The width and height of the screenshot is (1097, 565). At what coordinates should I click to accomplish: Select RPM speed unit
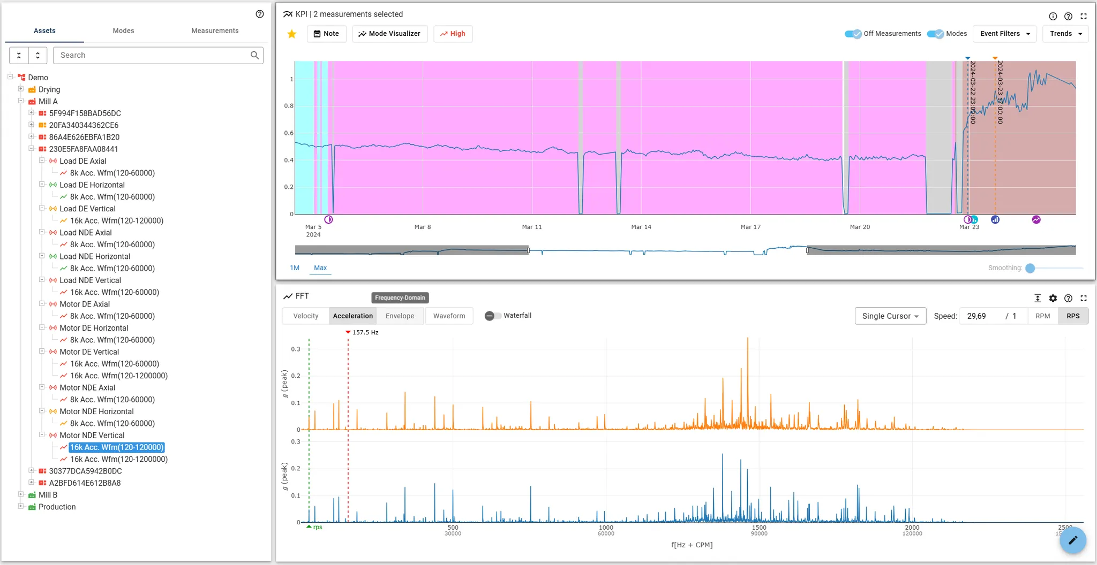[x=1042, y=316]
